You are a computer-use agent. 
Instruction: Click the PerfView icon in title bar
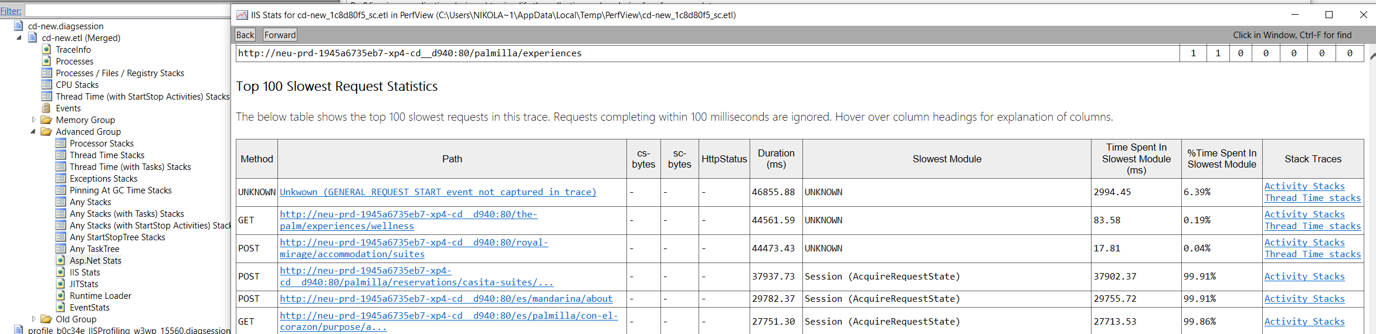point(242,15)
